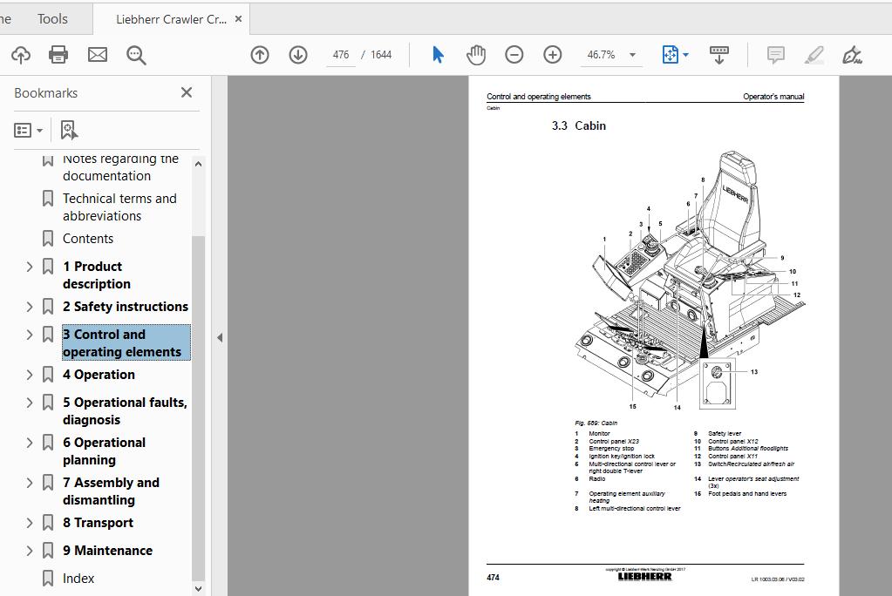Open fit page options dropdown arrow
Image resolution: width=892 pixels, height=596 pixels.
(685, 55)
